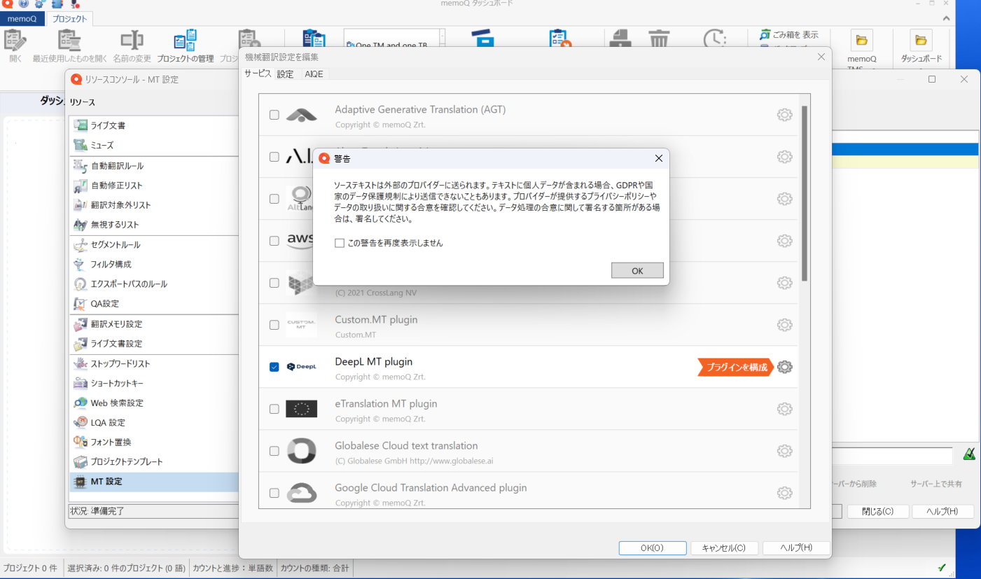Click 最近使用したものを開く in the ribbon
Screen dimensions: 981x579
[70, 46]
